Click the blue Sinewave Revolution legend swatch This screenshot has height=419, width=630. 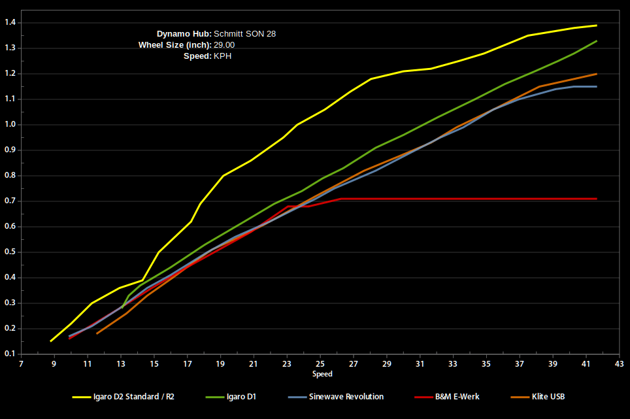(297, 397)
